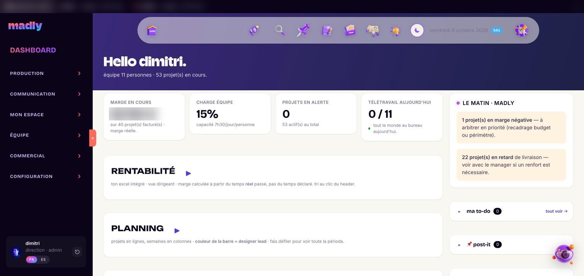584x276 pixels.
Task: Toggle dark mode with the moon button
Action: coord(417,30)
